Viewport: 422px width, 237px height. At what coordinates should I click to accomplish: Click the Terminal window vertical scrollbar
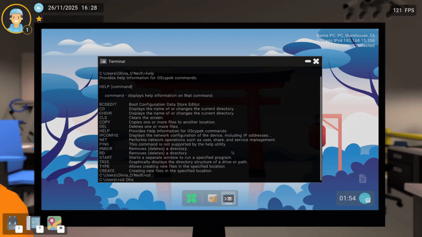tap(321, 129)
